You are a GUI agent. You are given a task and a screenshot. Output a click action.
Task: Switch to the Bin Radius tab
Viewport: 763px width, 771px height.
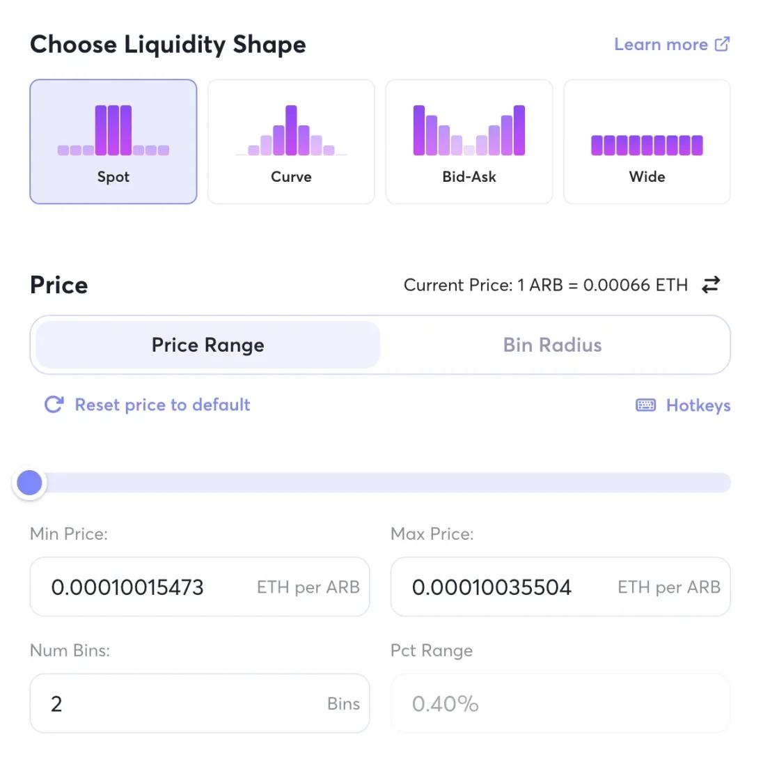[553, 345]
